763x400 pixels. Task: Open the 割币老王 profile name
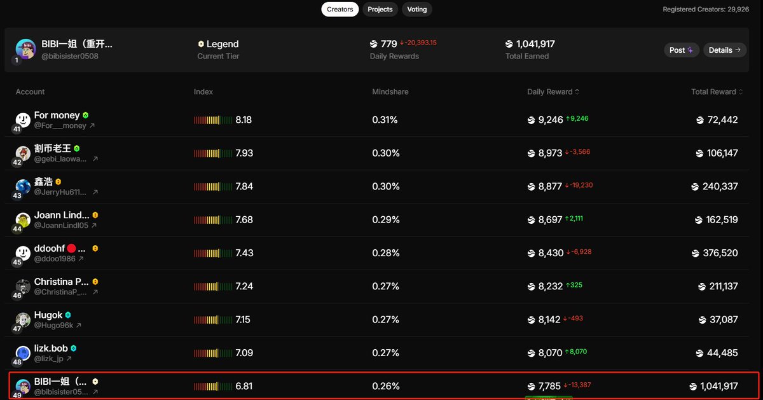pos(53,148)
